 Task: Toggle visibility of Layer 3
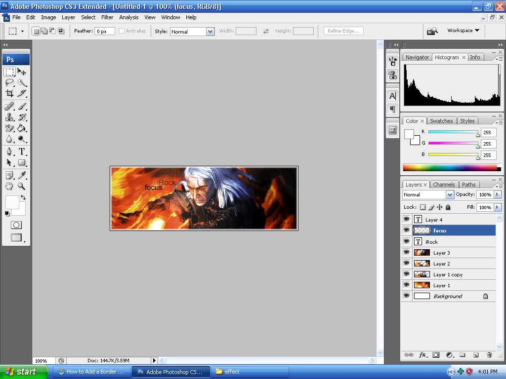pyautogui.click(x=407, y=252)
